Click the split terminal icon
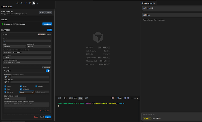 125,98
